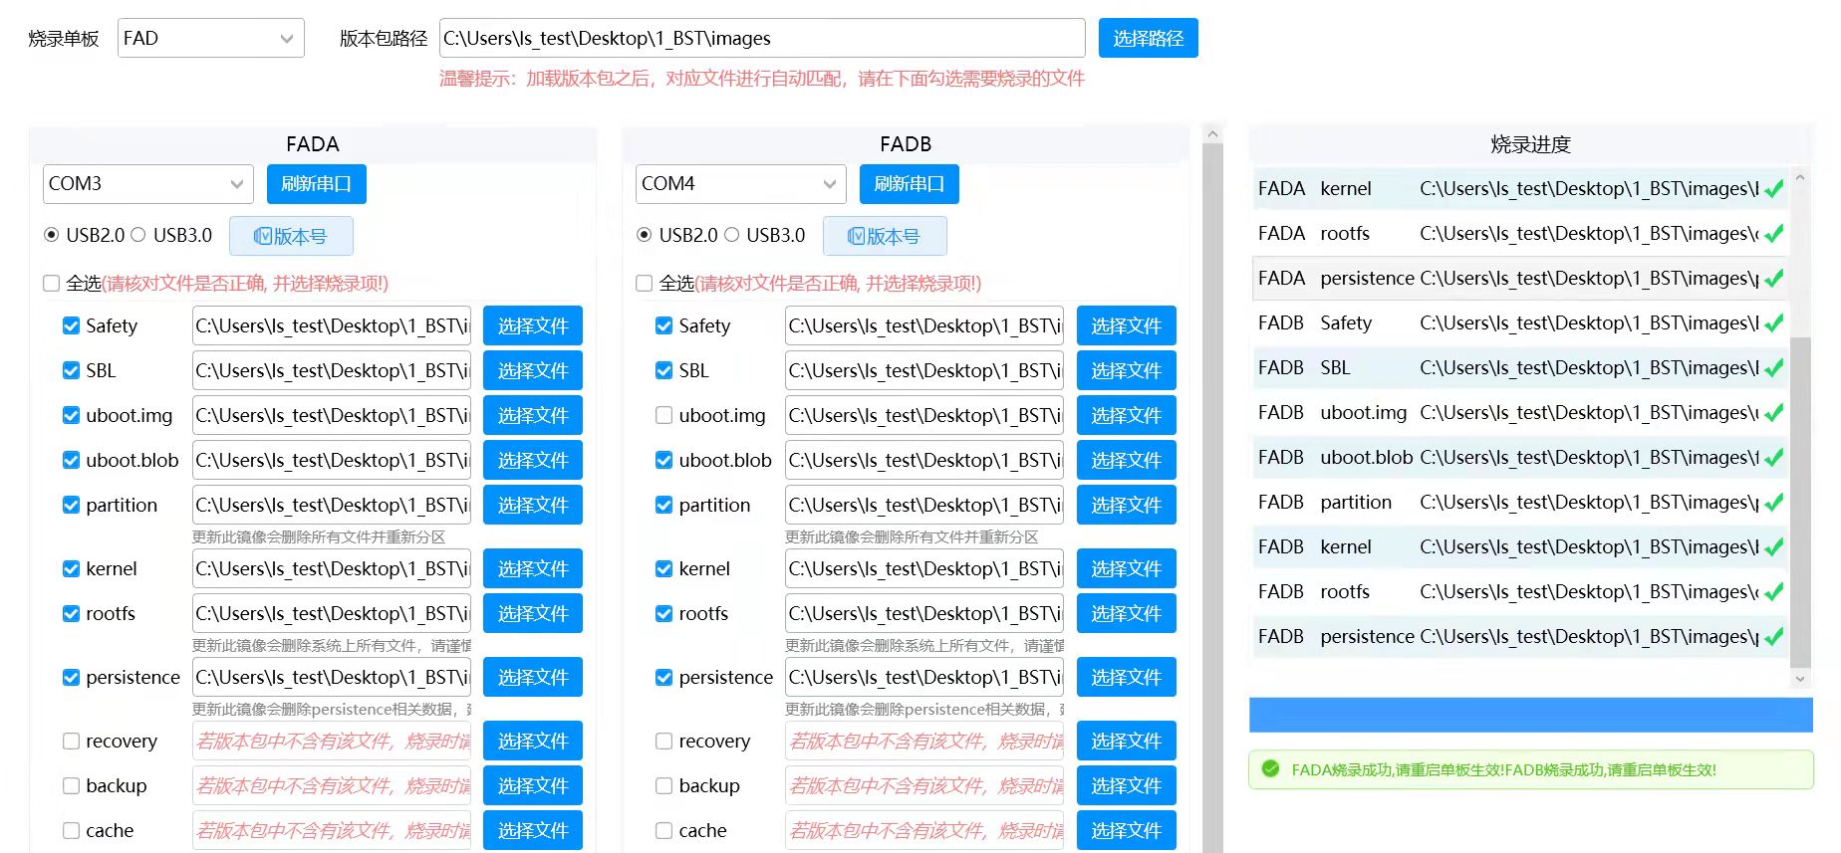Click FADB persistence file path field

924,677
